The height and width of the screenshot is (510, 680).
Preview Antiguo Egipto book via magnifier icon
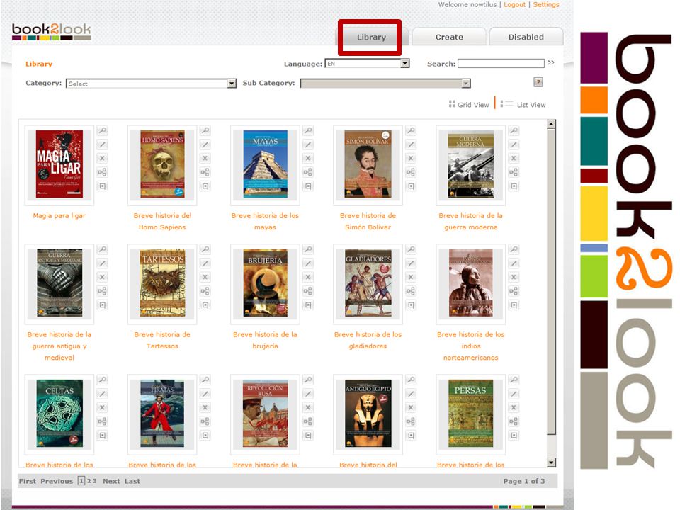coord(411,380)
